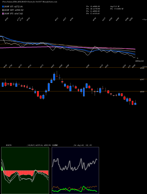The image size is (147, 194).
Task: Click the tallest blue candlestick at peak
Action: point(54,77)
